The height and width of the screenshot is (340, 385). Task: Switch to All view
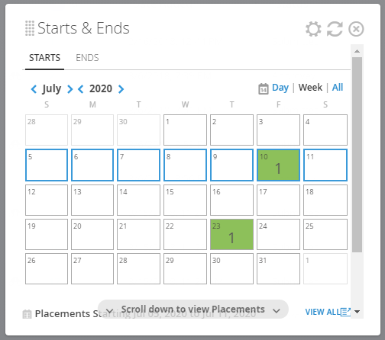click(338, 88)
